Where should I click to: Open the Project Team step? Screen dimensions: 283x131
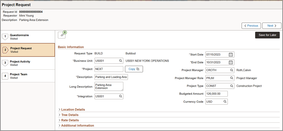28,76
